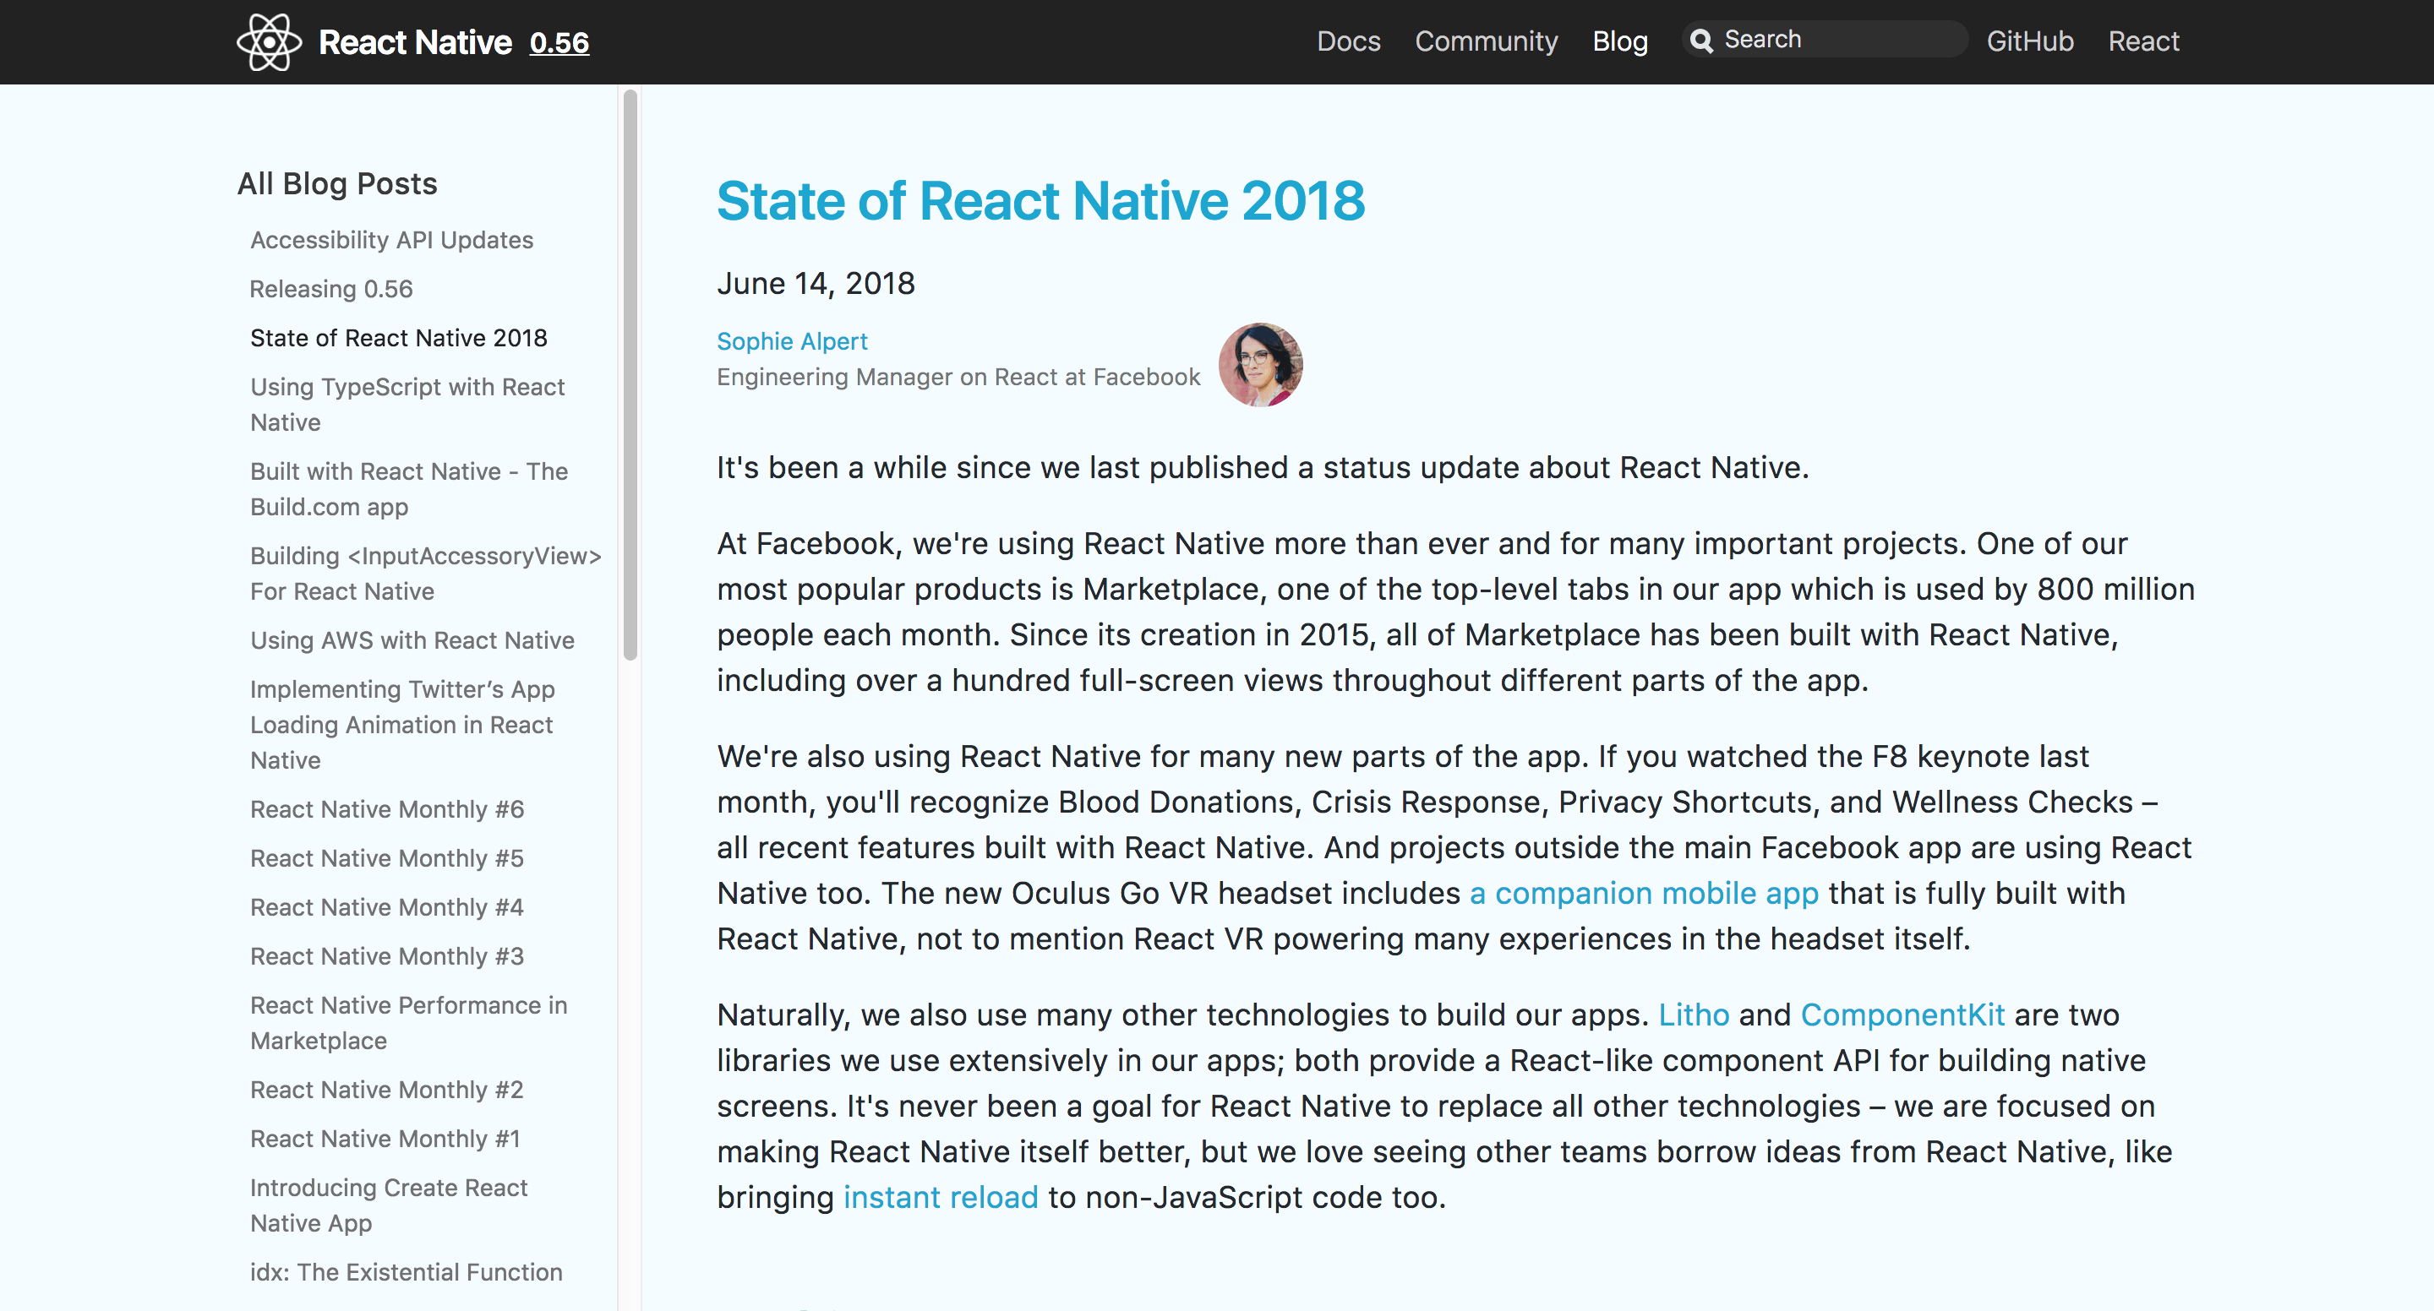Click Sophie Alpert's profile photo
The height and width of the screenshot is (1311, 2434).
click(x=1260, y=365)
